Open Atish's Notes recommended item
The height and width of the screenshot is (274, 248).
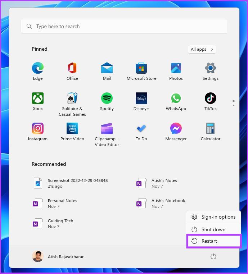(157, 183)
